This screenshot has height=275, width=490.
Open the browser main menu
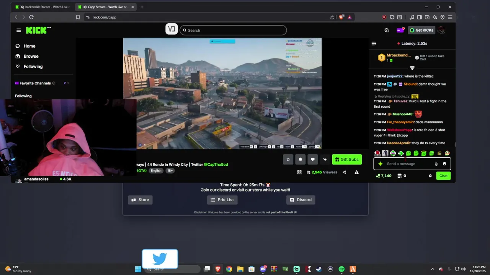tap(450, 17)
